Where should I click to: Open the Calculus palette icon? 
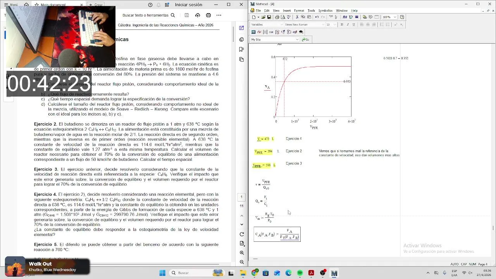click(277, 32)
